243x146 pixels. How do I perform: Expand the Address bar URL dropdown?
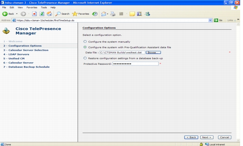pos(210,20)
